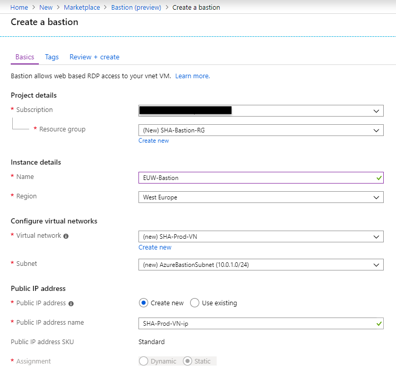Image resolution: width=396 pixels, height=385 pixels.
Task: Open the AzureBastionSubnet subnet dropdown
Action: coord(261,264)
